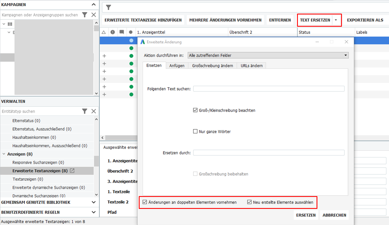Click the filter icon in campaign search bar
This screenshot has height=225, width=389.
(x=85, y=15)
